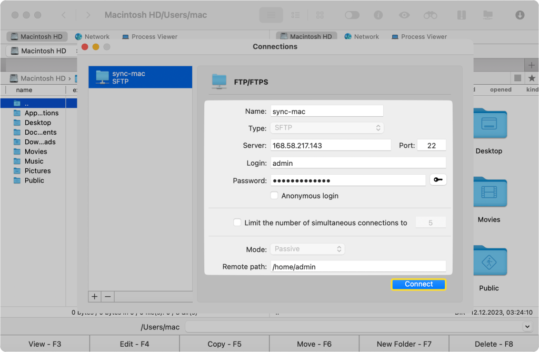Image resolution: width=539 pixels, height=352 pixels.
Task: Reveal the password using the key icon
Action: pyautogui.click(x=437, y=179)
